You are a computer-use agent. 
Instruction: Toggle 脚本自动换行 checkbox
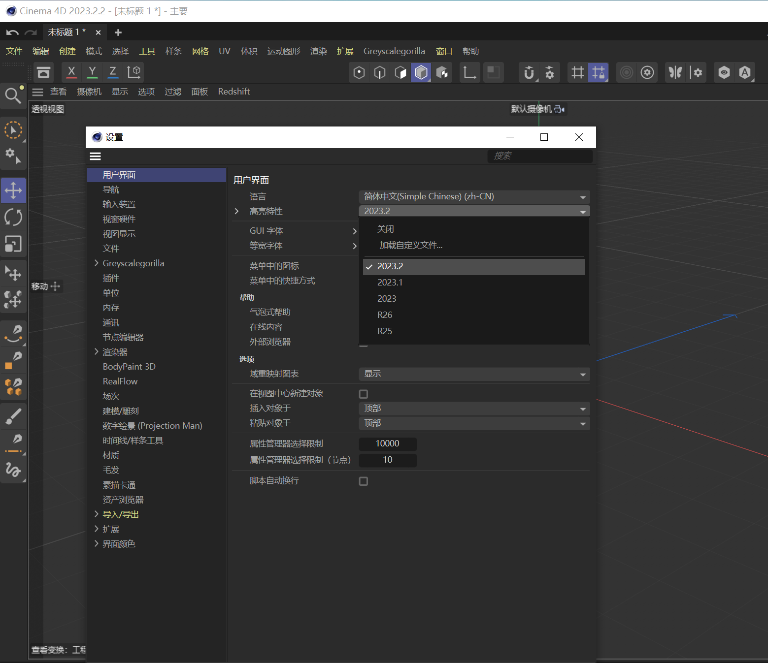pos(364,481)
